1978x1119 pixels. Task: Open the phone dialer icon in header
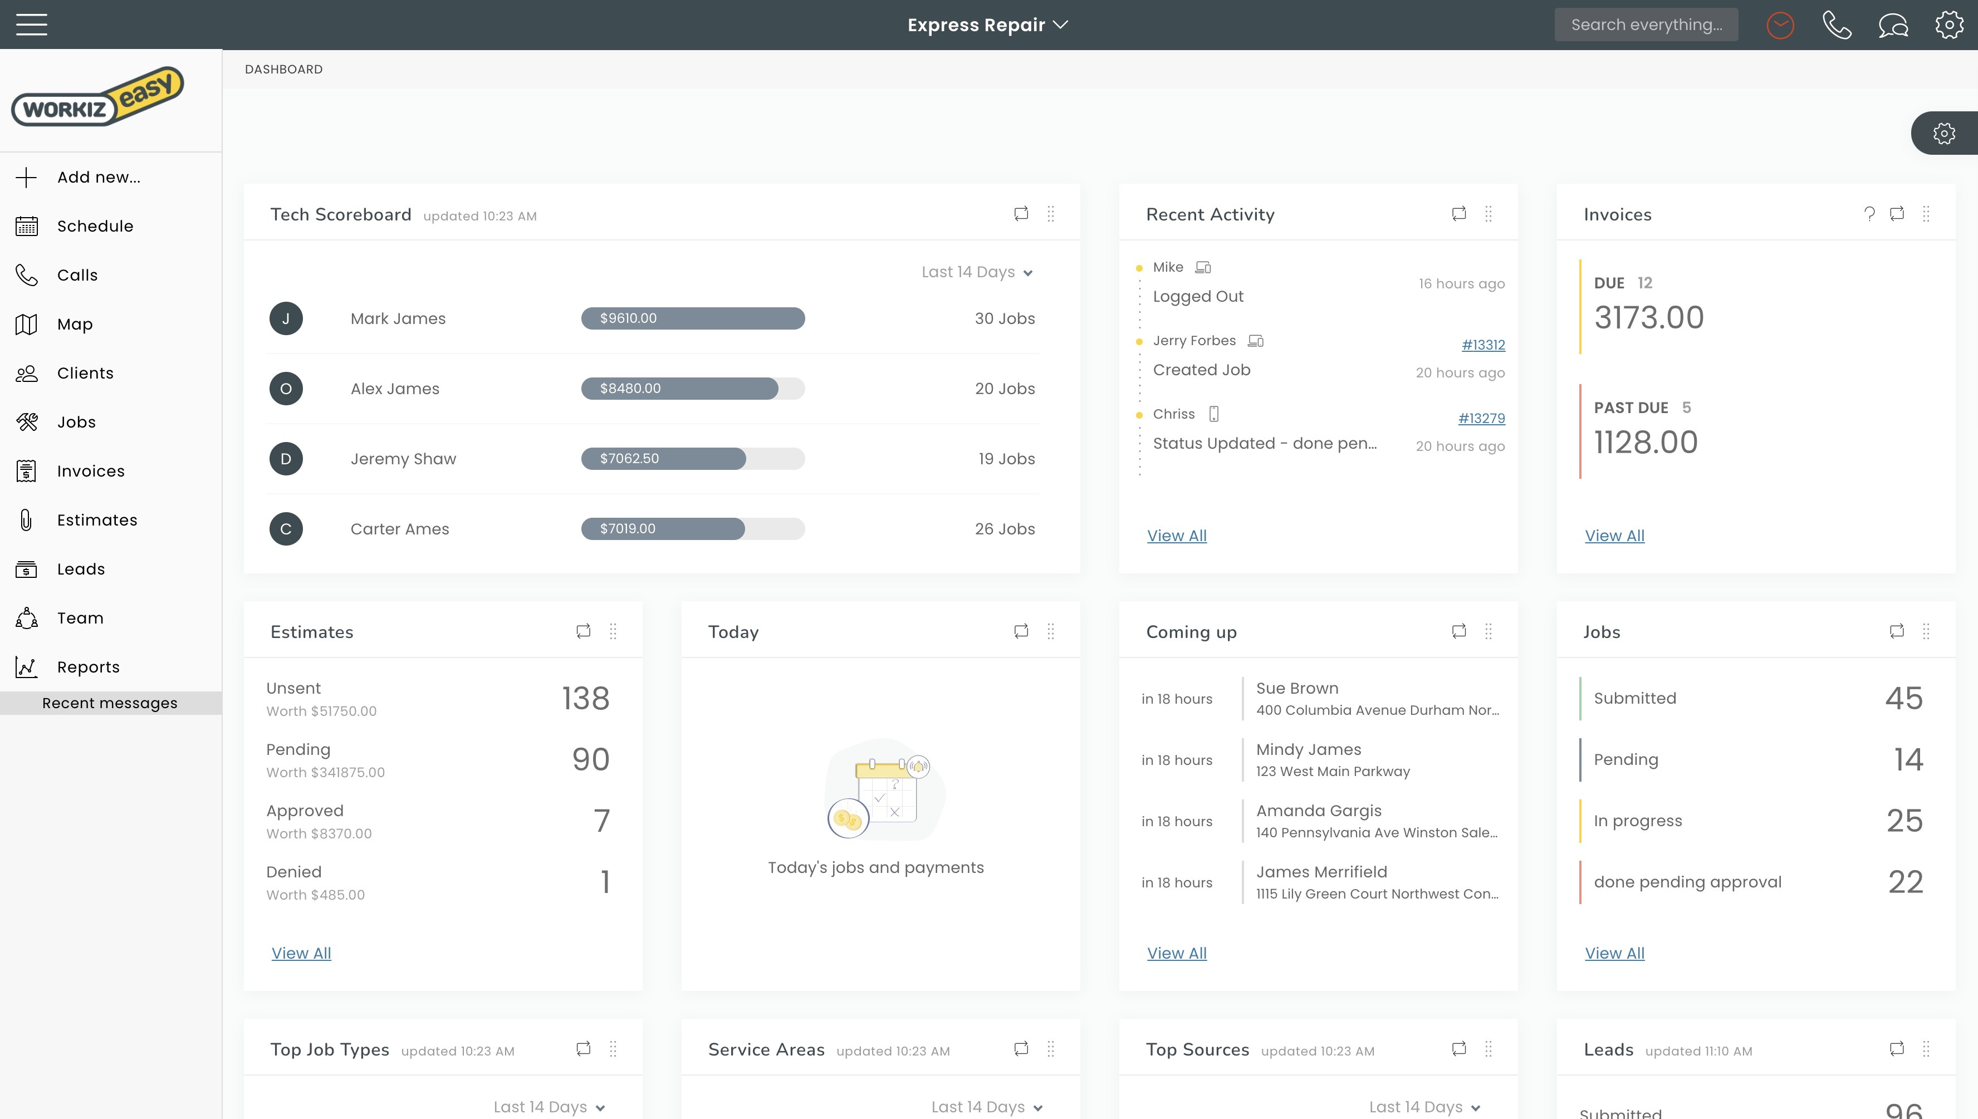[x=1837, y=26]
